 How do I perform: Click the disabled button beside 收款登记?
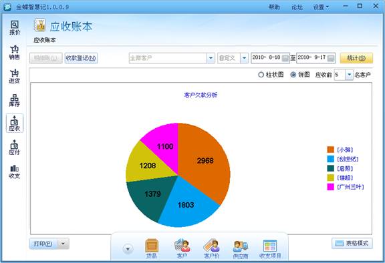[46, 58]
